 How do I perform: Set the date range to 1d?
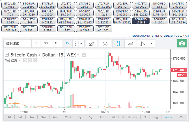coord(9,117)
